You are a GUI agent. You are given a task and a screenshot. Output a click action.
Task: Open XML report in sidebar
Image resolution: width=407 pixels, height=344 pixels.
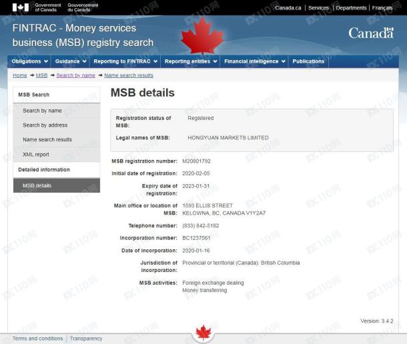(57, 155)
